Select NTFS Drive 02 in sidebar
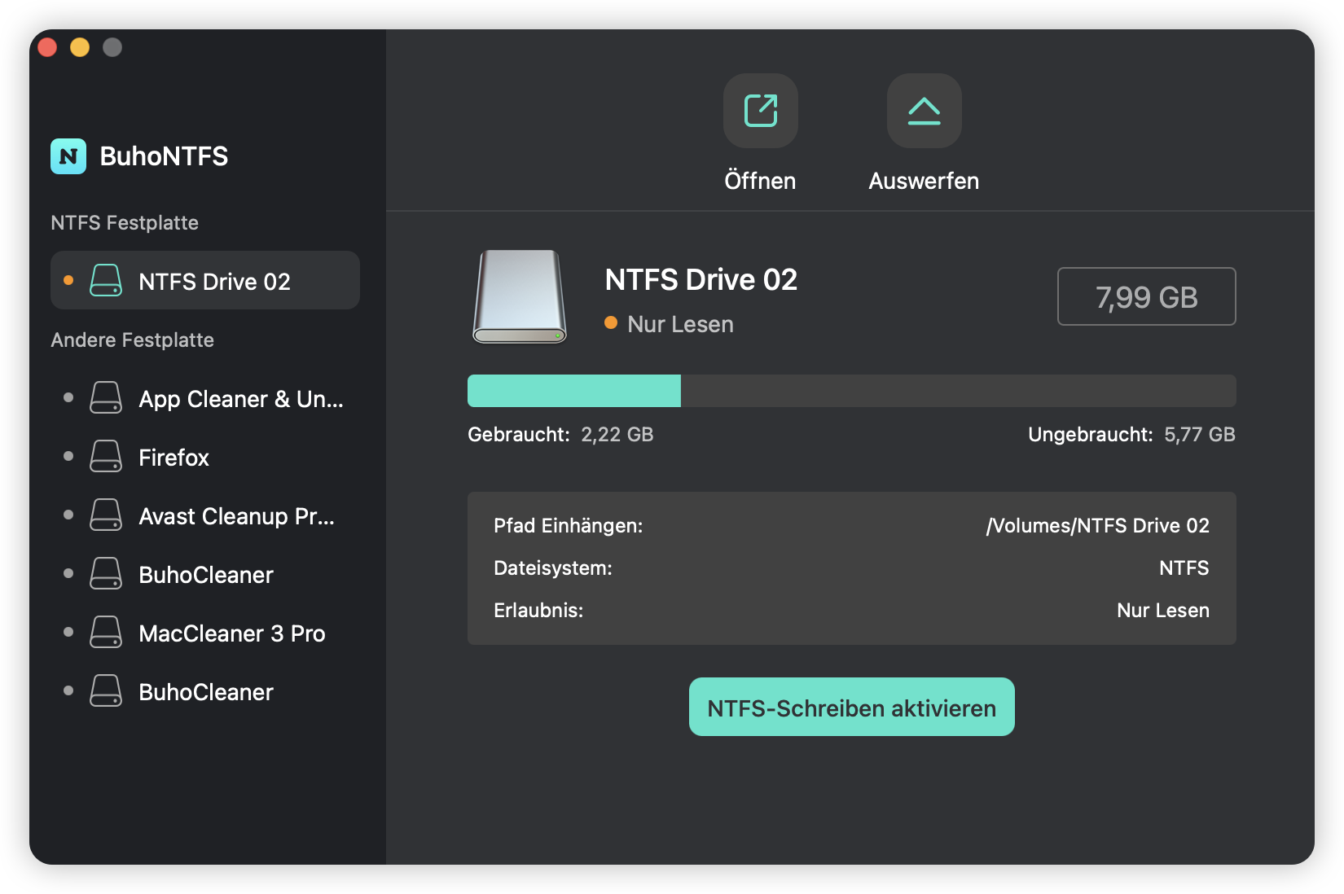This screenshot has width=1344, height=894. [x=205, y=280]
